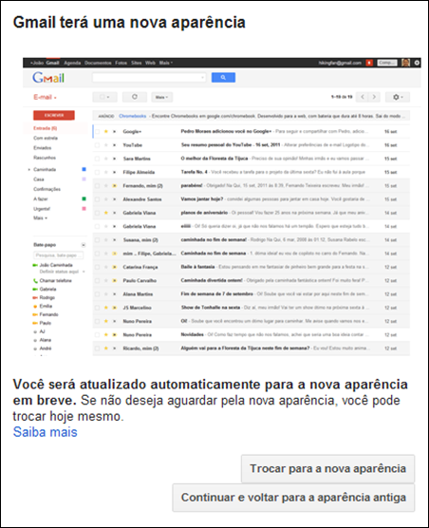Click the blue Caminhada label color square
This screenshot has height=528, width=429.
pyautogui.click(x=84, y=169)
